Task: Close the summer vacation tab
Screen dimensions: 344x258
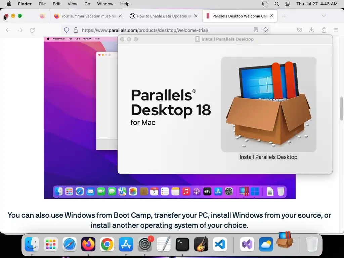Action: 120,16
